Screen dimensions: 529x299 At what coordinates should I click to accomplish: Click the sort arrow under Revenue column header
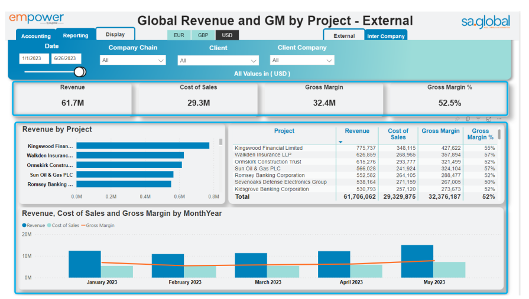(340, 142)
